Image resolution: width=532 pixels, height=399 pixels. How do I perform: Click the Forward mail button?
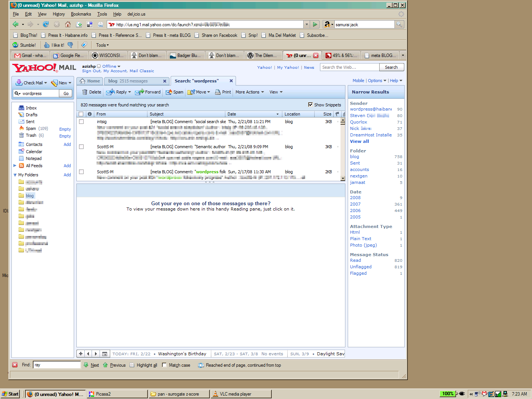[x=148, y=92]
